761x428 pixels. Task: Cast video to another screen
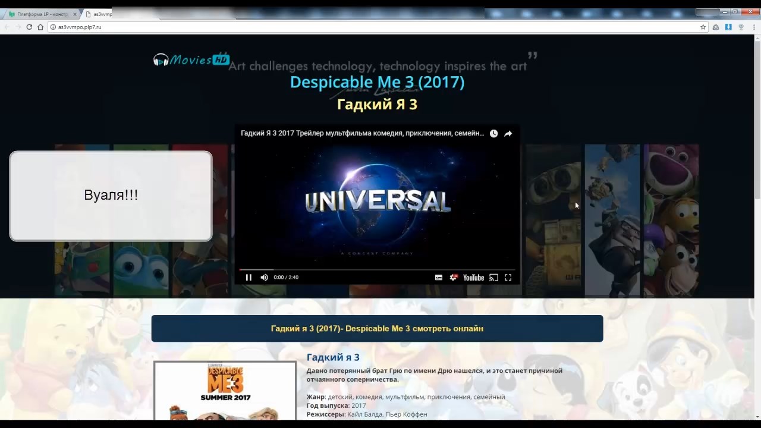pos(493,278)
